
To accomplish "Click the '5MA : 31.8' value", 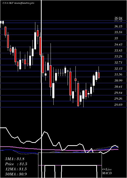I will tap(15, 159).
